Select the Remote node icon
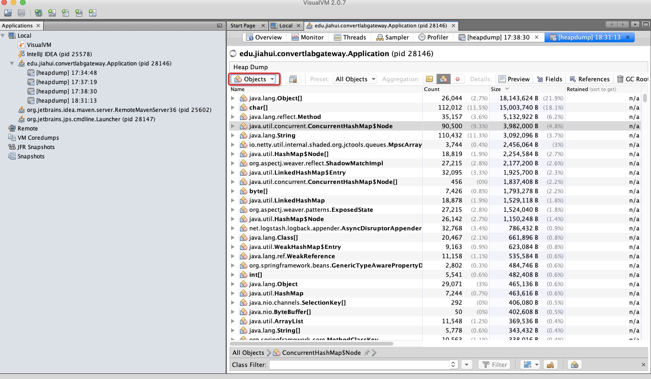The image size is (651, 379). (x=12, y=128)
